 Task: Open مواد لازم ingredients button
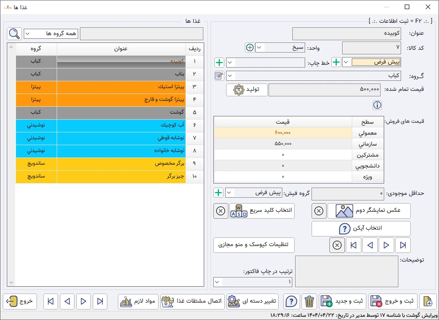pyautogui.click(x=138, y=301)
